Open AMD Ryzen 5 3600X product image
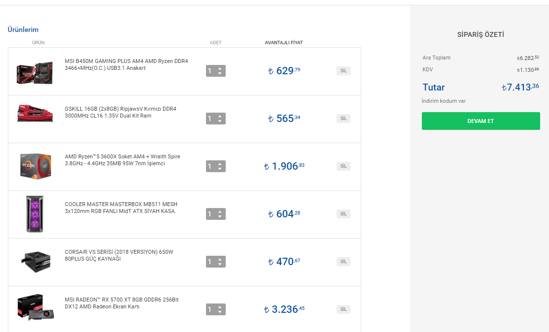Viewport: 549px width, 332px height. pos(35,166)
